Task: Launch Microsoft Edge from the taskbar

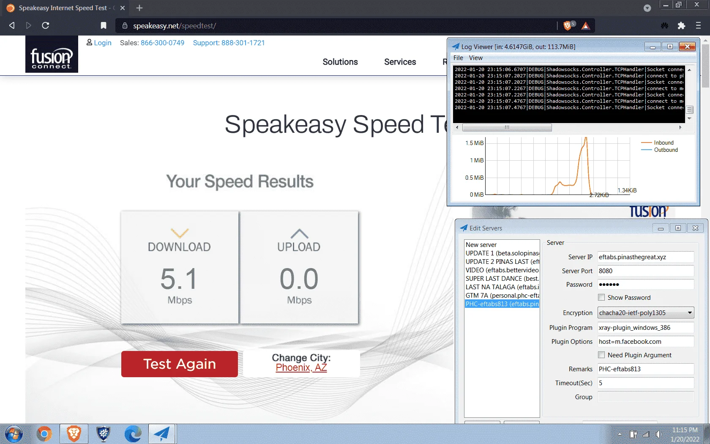Action: pyautogui.click(x=133, y=434)
